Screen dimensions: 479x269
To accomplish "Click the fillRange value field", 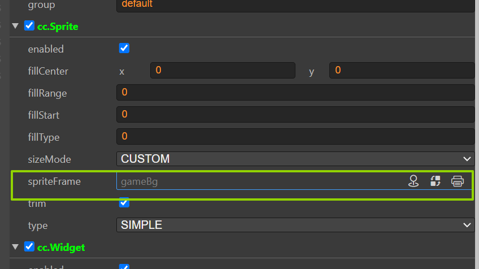I will pos(295,92).
